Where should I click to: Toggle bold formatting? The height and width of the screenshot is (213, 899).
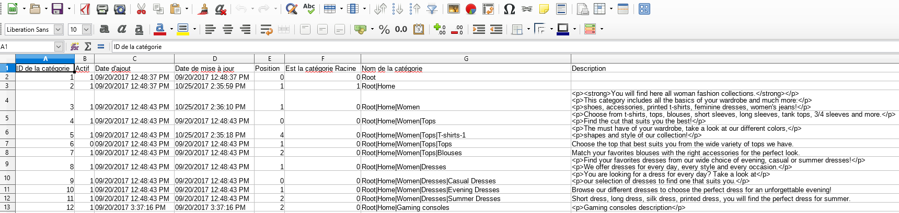tap(105, 30)
